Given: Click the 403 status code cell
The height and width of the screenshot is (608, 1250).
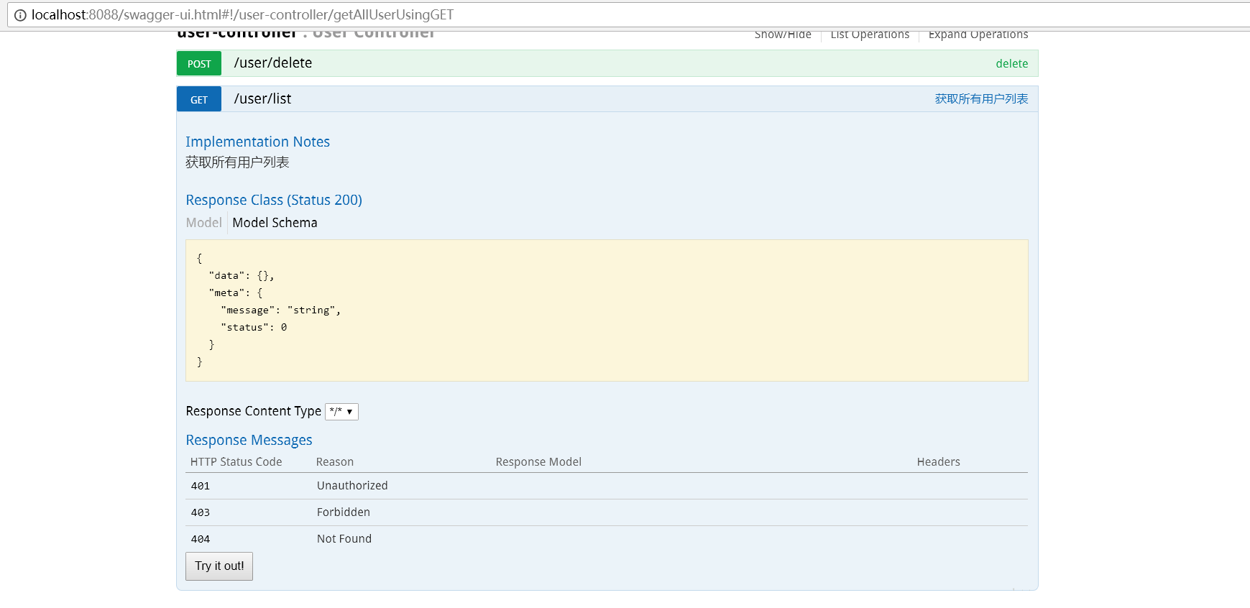Looking at the screenshot, I should click(x=201, y=513).
